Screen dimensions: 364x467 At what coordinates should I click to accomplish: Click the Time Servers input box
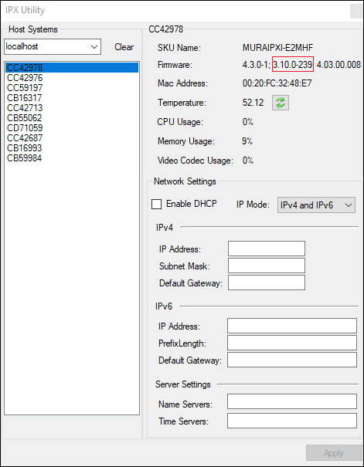[292, 421]
